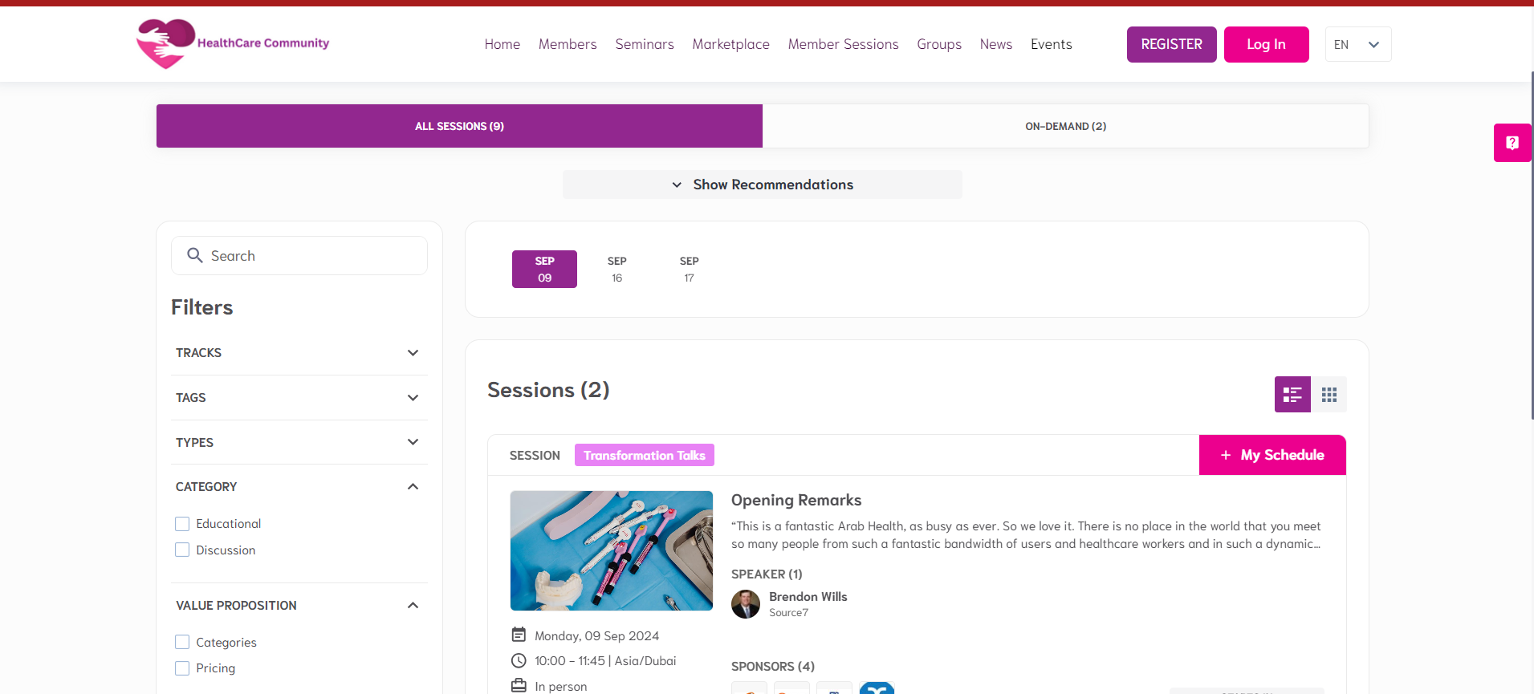Click Brendon Wills speaker avatar

[x=745, y=604]
